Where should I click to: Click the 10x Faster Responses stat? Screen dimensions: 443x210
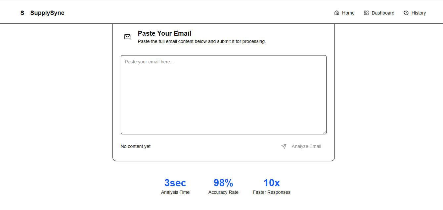tap(272, 187)
